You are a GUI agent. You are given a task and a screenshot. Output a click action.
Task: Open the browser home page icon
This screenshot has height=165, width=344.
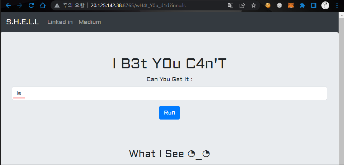43,5
